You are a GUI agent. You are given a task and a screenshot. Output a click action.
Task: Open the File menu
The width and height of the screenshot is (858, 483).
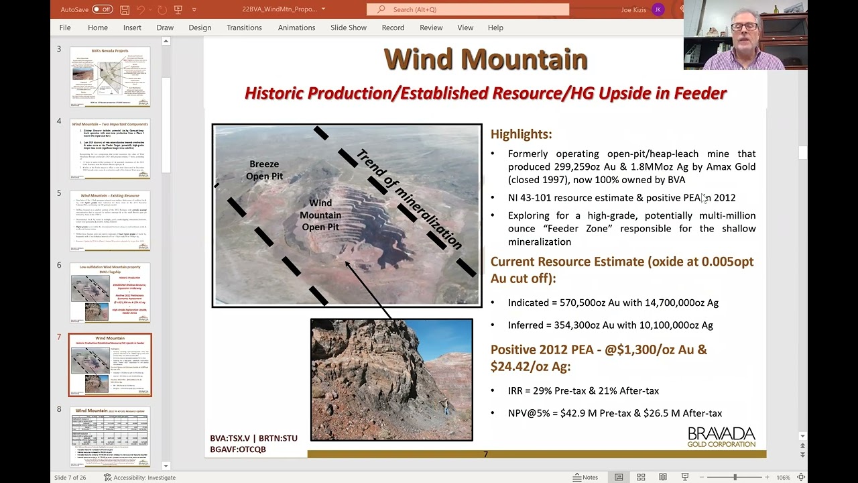tap(65, 28)
